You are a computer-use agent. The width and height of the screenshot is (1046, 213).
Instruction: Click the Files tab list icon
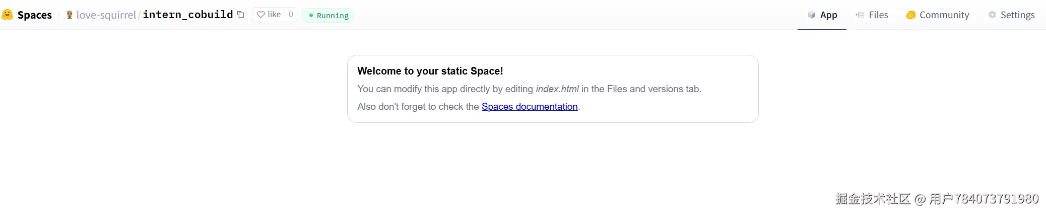click(860, 15)
